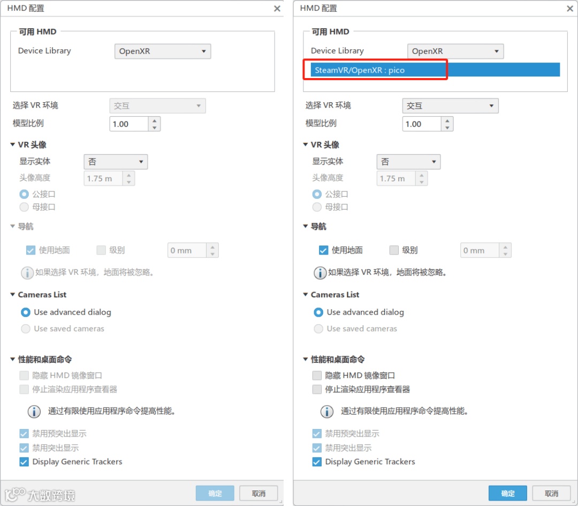Select Use advanced dialog in right dialog
This screenshot has height=506, width=578.
pos(318,312)
